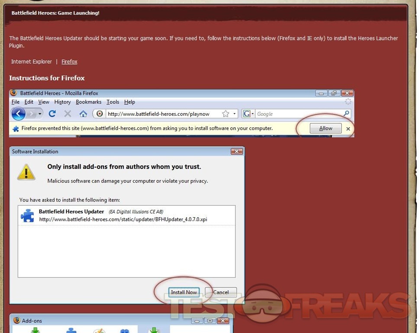This screenshot has height=333, width=419.
Task: Click the site identity icon before URL
Action: click(100, 114)
